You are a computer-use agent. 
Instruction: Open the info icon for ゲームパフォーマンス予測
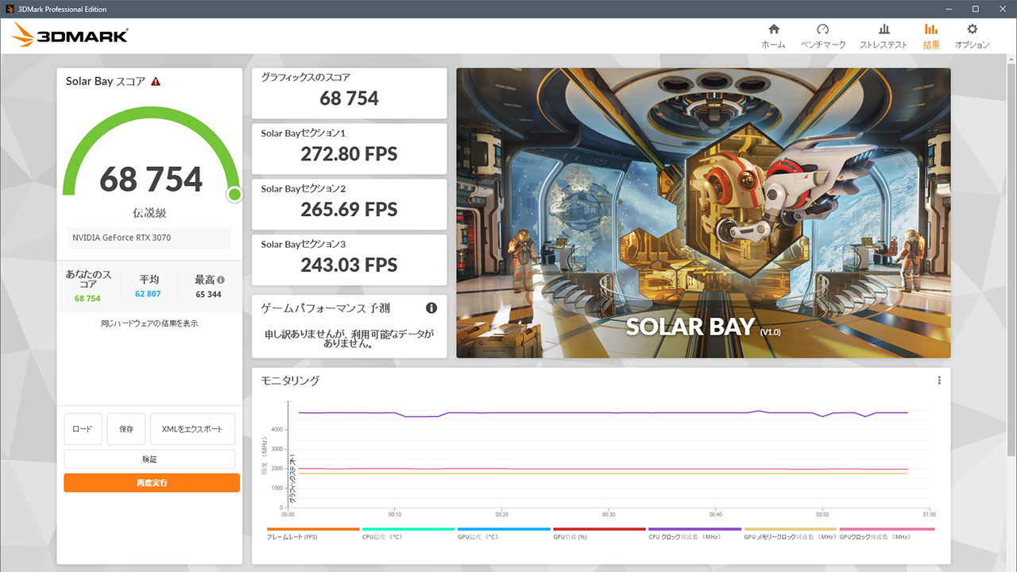431,308
